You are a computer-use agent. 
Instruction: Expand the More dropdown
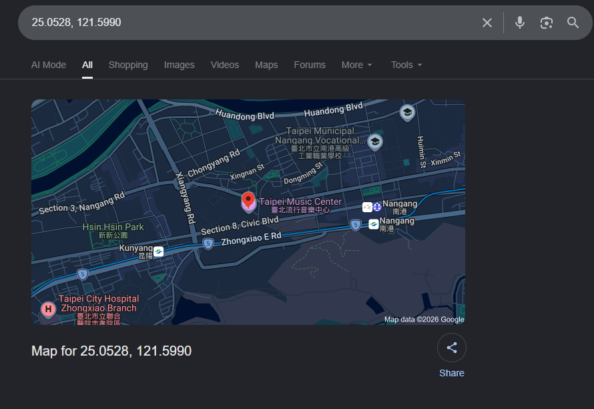click(x=357, y=65)
